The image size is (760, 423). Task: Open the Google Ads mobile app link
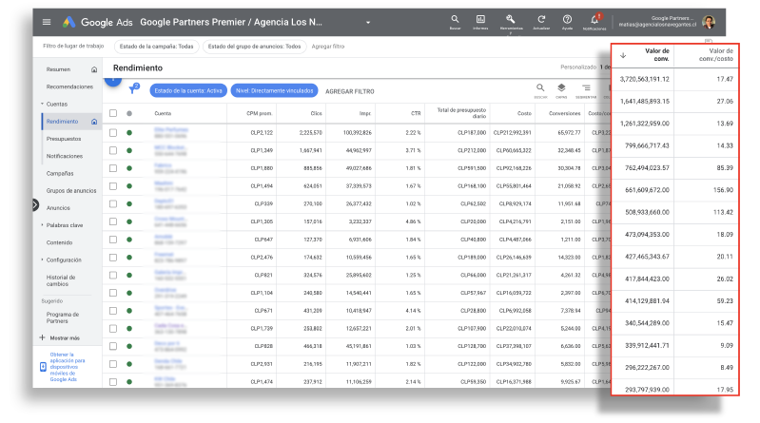(68, 367)
